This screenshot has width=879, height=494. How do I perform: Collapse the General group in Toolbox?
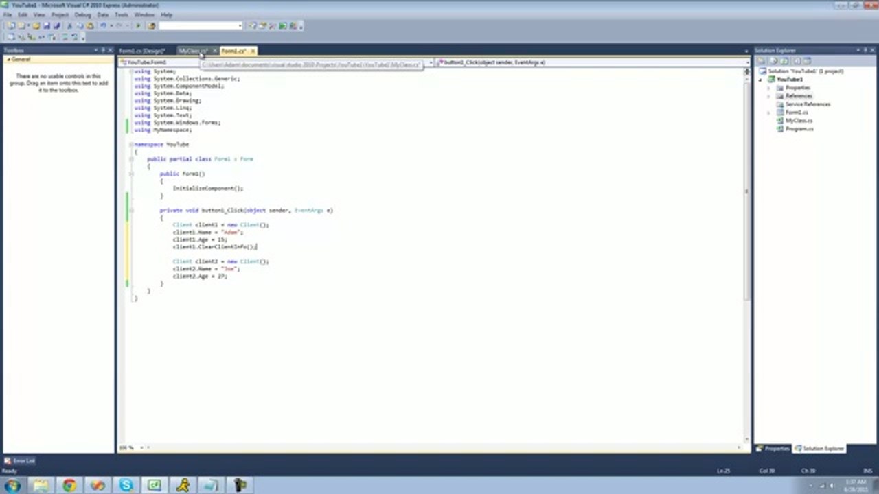(x=8, y=60)
